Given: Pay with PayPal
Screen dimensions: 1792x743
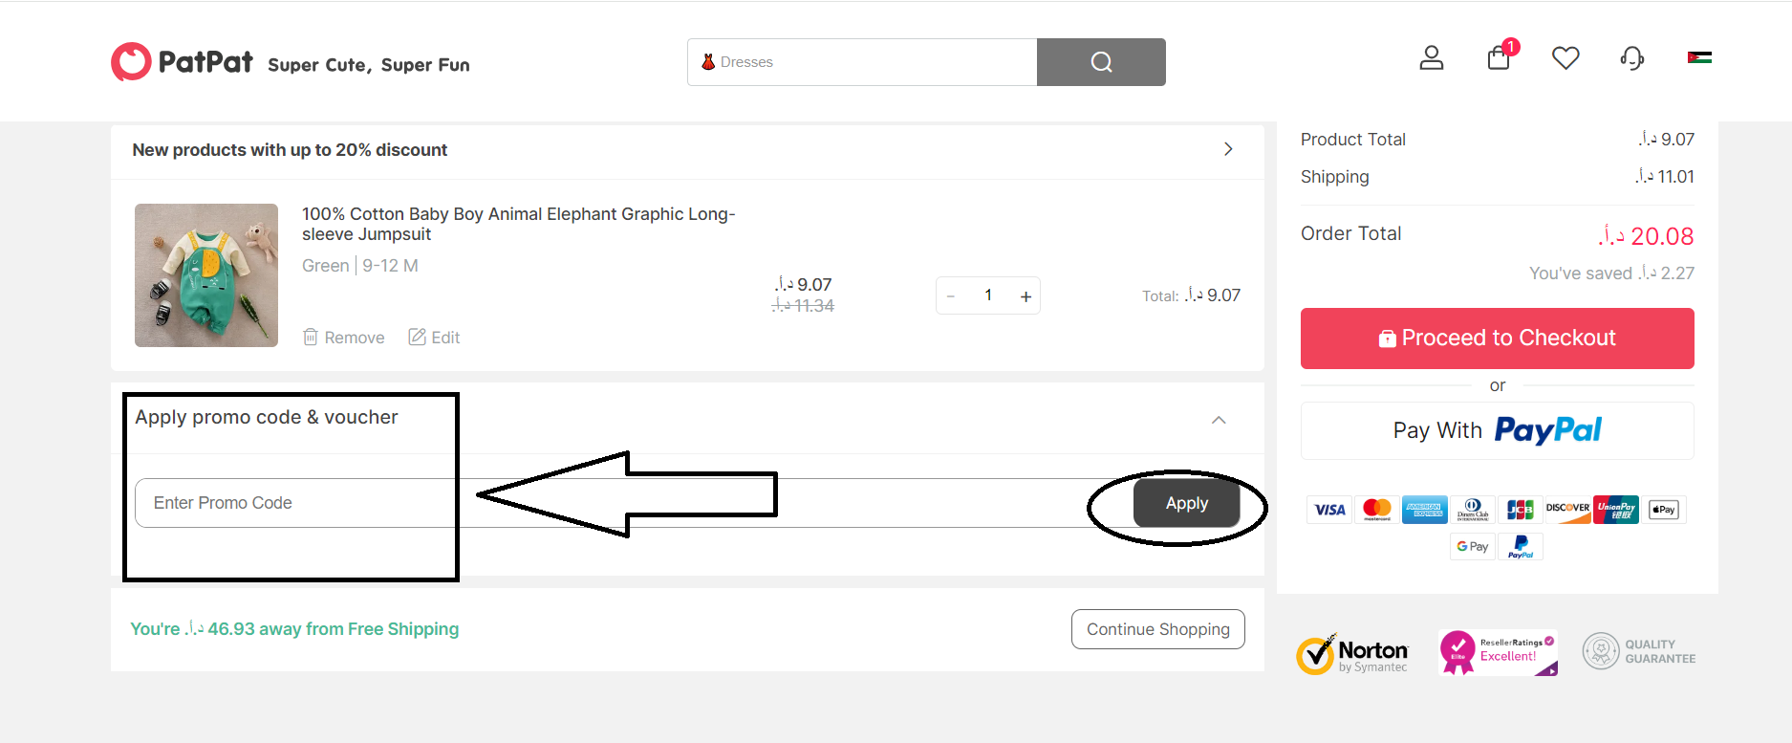Looking at the screenshot, I should [x=1497, y=430].
